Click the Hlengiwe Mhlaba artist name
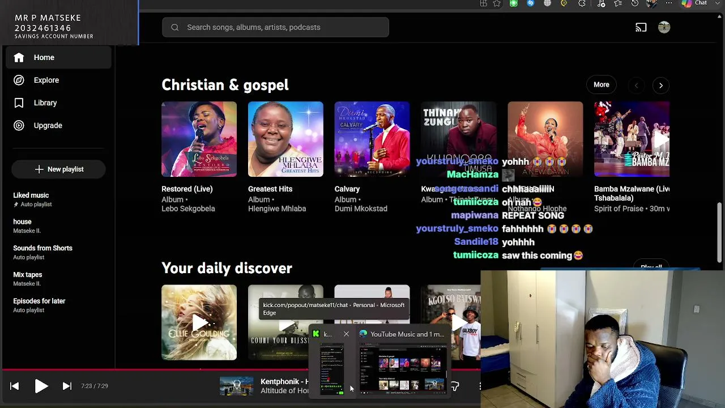 277,209
